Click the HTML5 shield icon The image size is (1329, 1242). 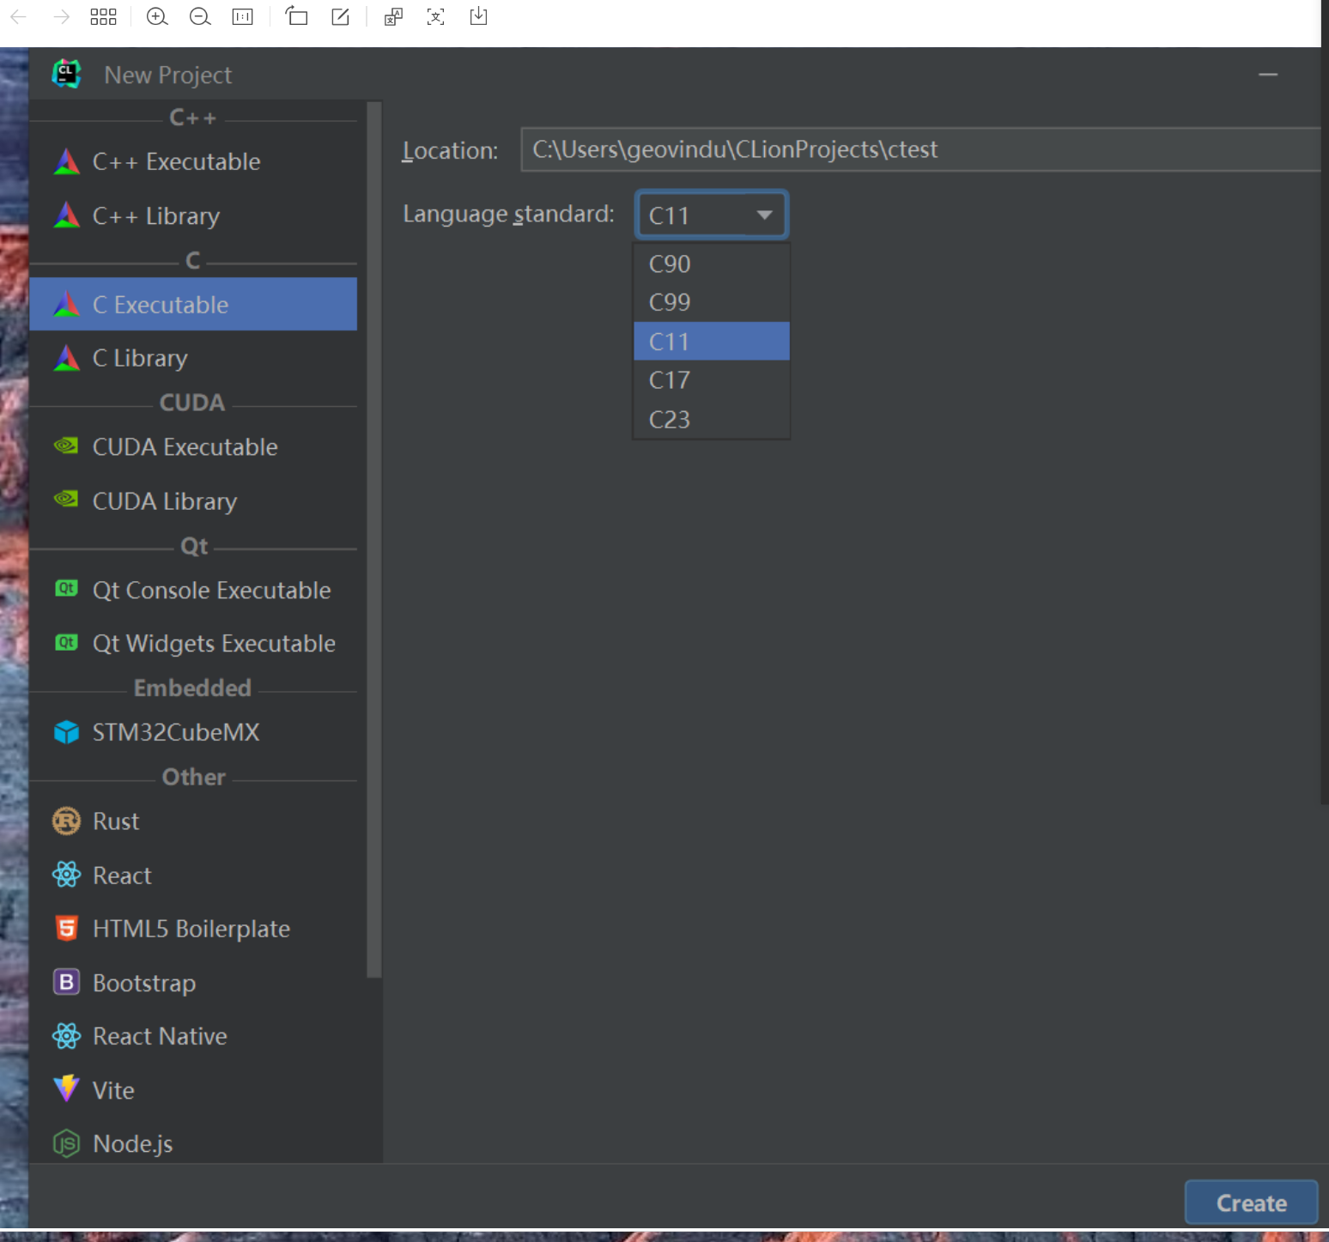pos(66,928)
